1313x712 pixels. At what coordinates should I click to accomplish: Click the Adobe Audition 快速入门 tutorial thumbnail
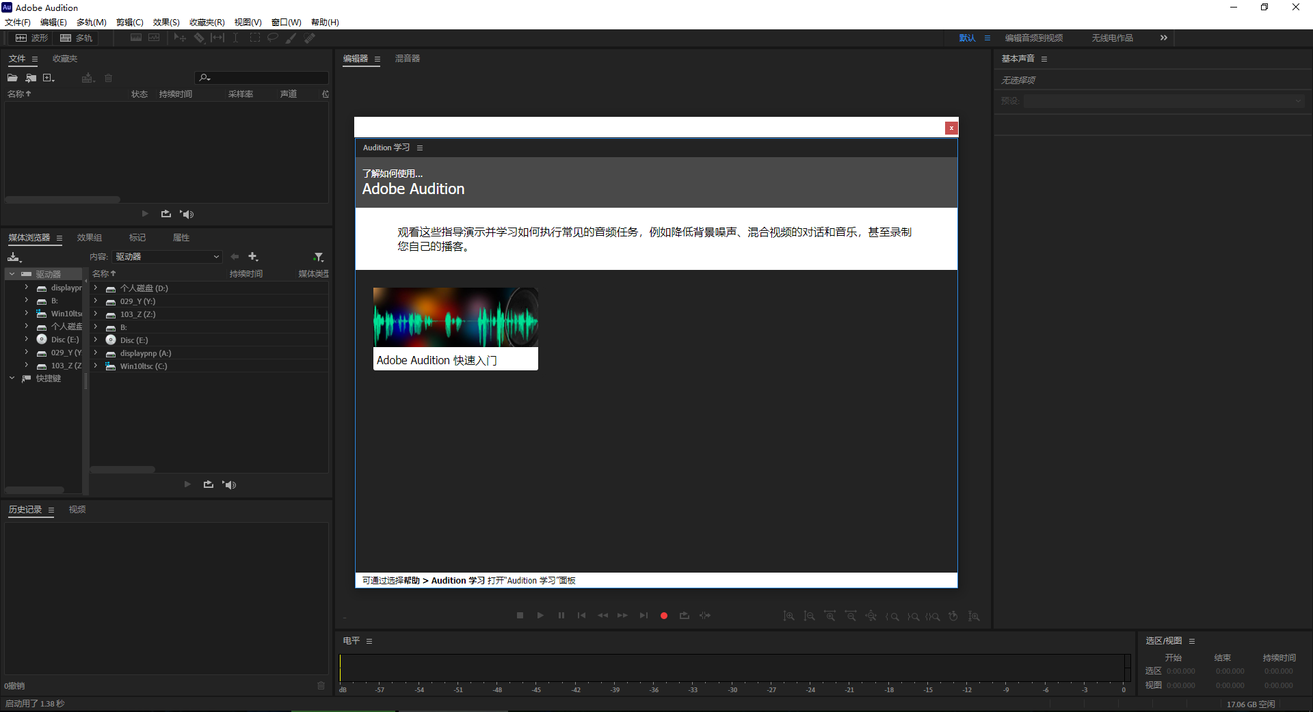[455, 317]
